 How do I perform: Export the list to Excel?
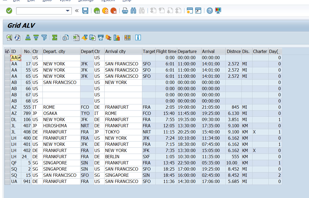point(76,38)
